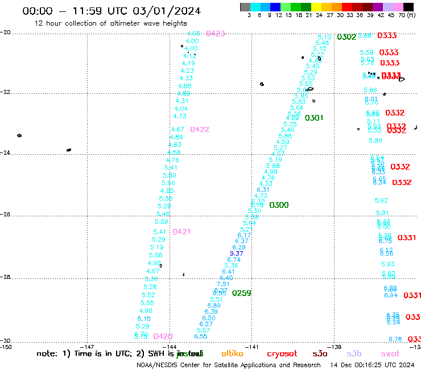421x370 pixels.
Task: Select the green 0301 time label
Action: click(x=314, y=118)
